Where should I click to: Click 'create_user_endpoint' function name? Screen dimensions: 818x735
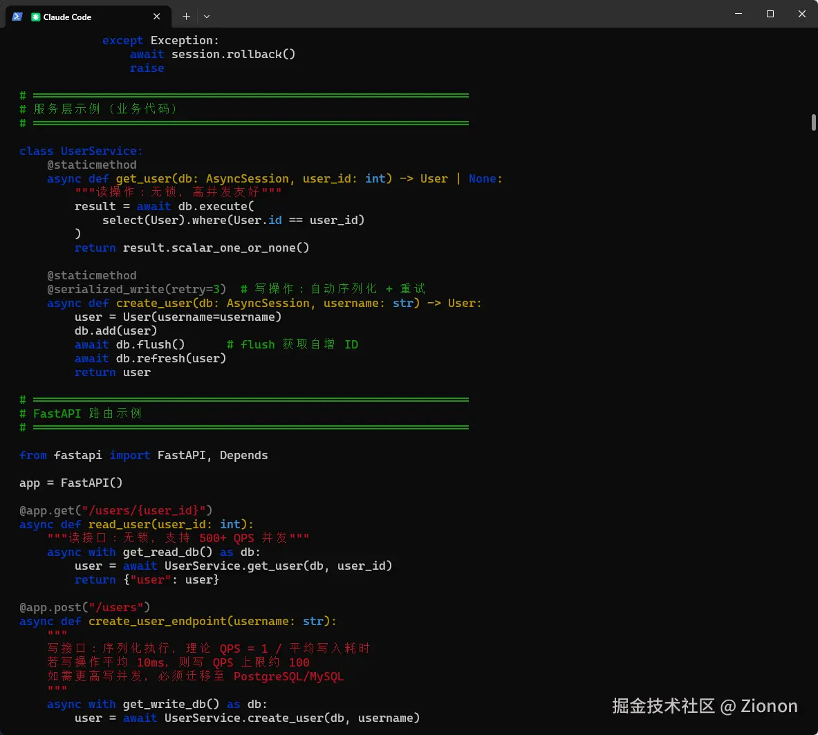157,622
